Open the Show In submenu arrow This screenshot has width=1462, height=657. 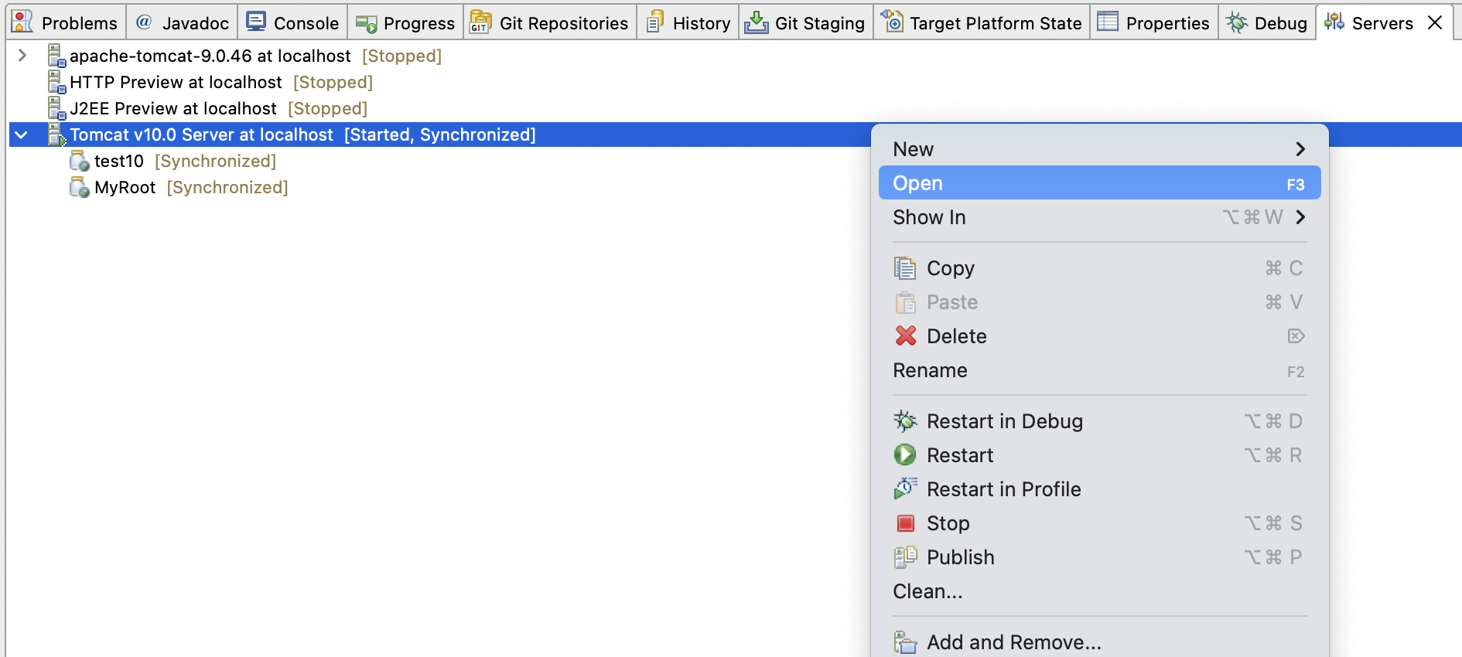click(1300, 217)
